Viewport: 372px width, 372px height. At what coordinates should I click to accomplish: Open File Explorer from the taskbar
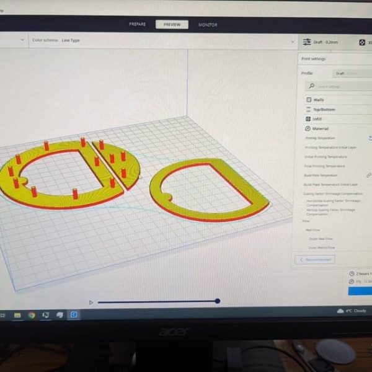click(x=17, y=316)
